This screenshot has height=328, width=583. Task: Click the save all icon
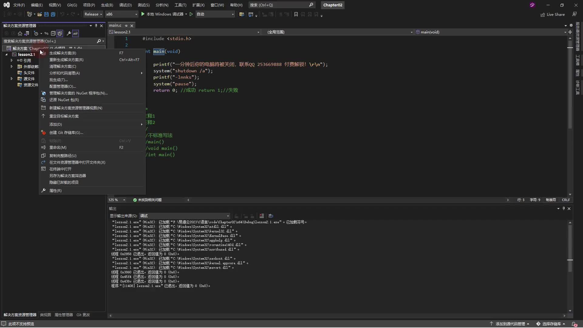coord(53,14)
